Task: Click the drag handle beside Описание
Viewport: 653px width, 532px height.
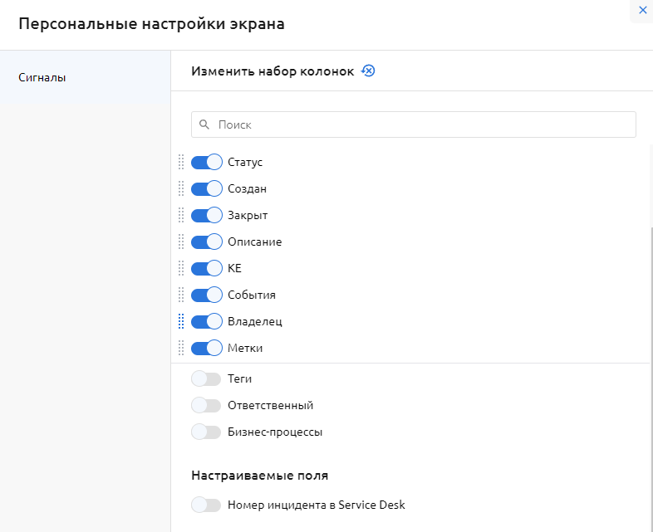Action: pos(181,242)
